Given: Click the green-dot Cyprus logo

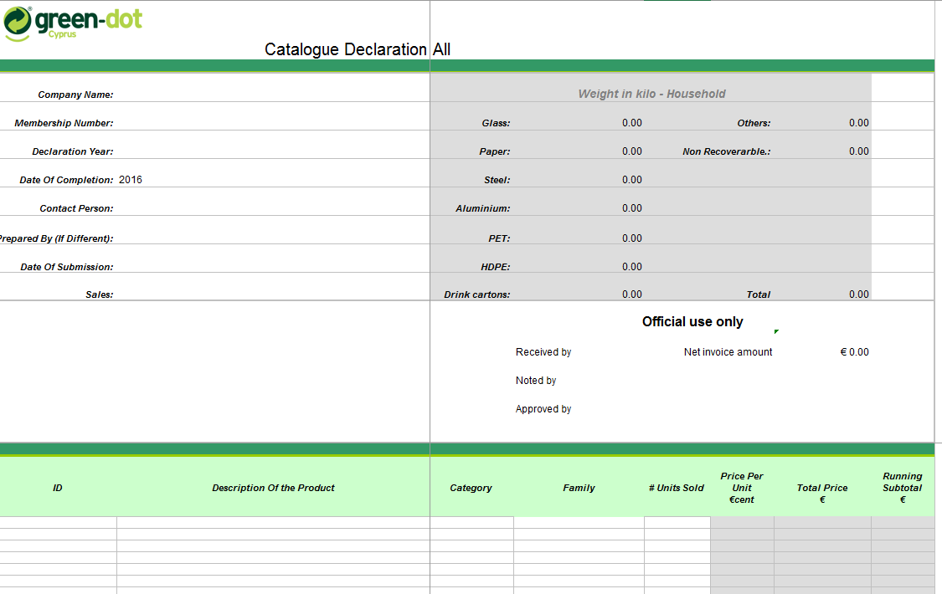Looking at the screenshot, I should click(73, 23).
